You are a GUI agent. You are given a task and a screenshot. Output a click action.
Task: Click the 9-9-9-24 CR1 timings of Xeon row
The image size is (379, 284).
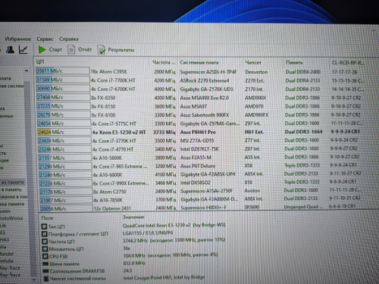(345, 132)
